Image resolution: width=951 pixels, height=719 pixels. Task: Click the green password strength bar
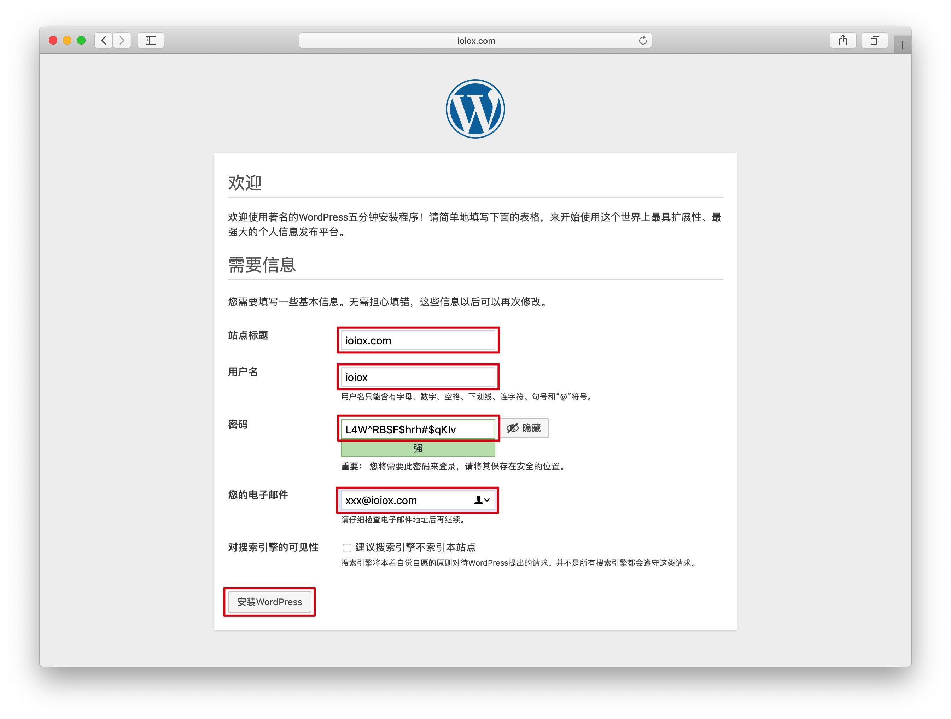click(418, 449)
